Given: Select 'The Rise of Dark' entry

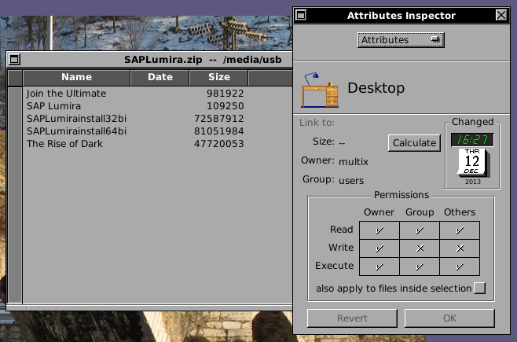Looking at the screenshot, I should tap(158, 143).
